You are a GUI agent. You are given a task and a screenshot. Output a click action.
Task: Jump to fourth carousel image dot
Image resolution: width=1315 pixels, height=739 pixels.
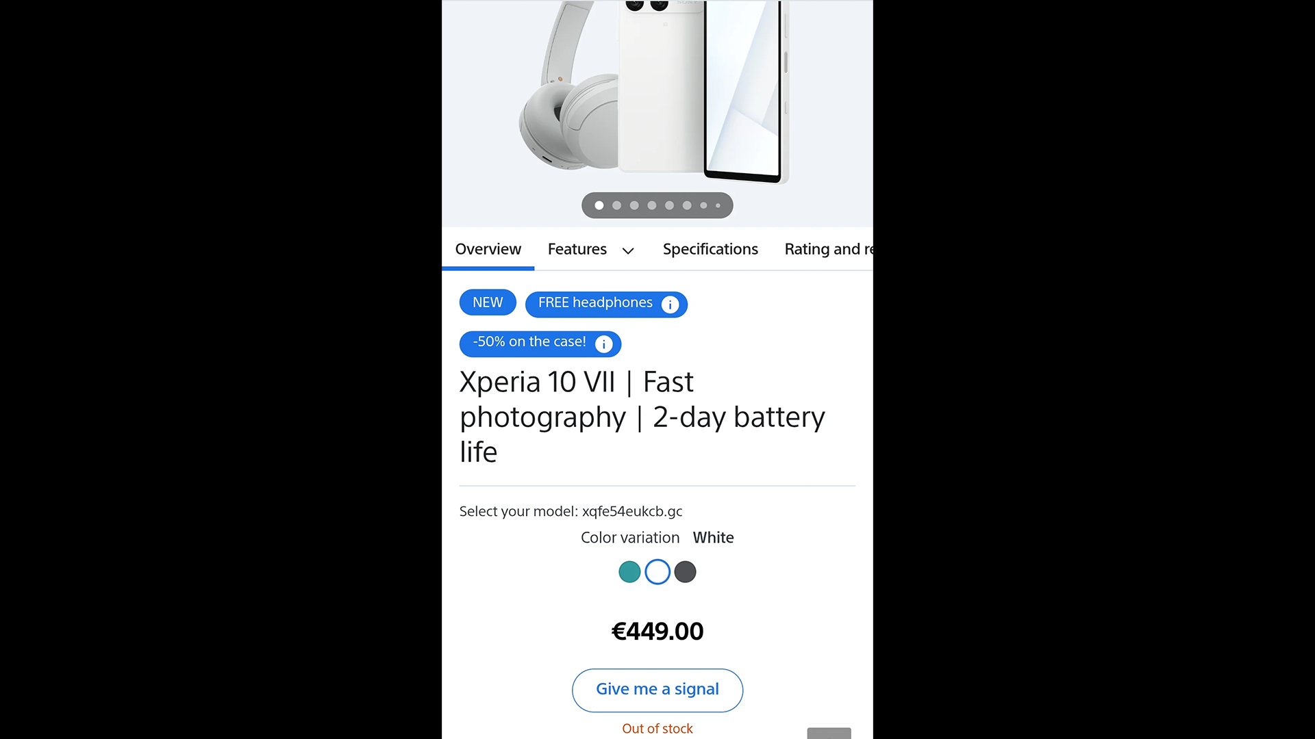click(x=652, y=205)
